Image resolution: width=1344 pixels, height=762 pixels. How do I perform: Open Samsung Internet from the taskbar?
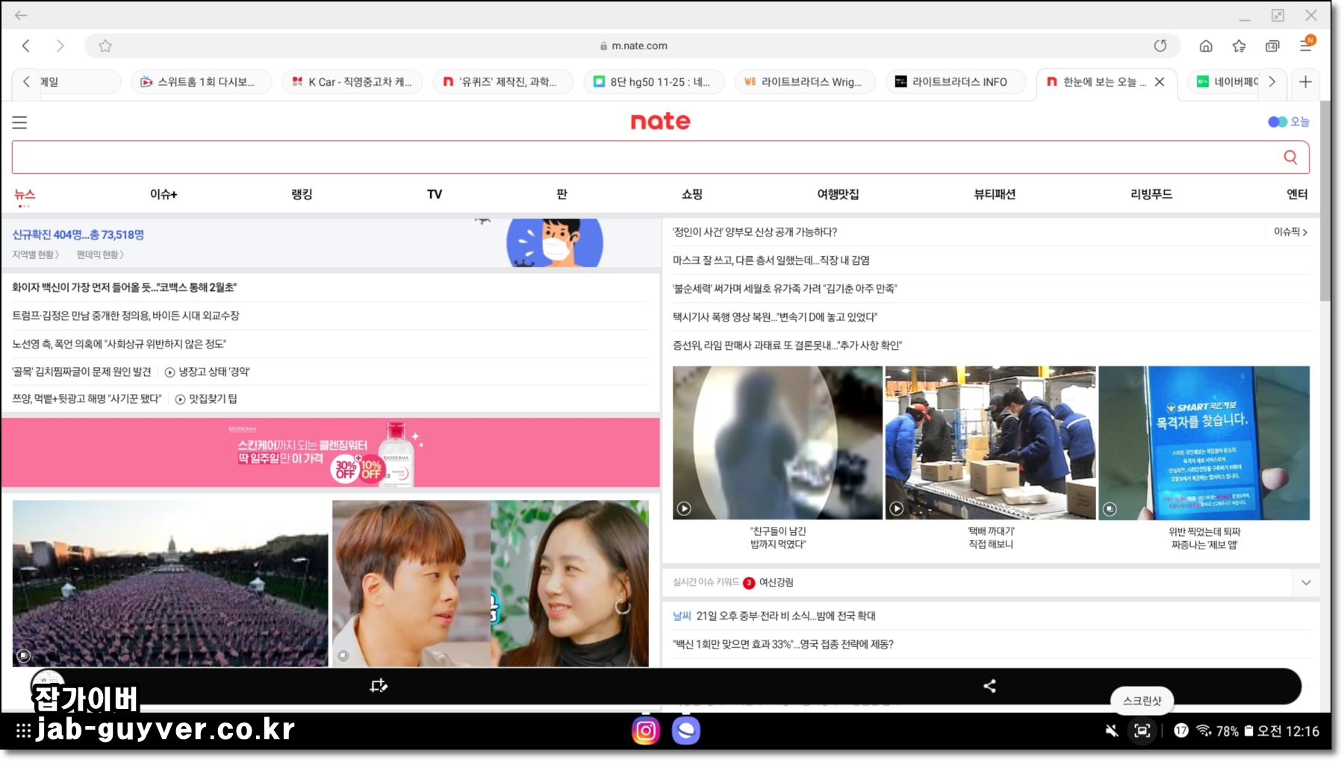[686, 731]
